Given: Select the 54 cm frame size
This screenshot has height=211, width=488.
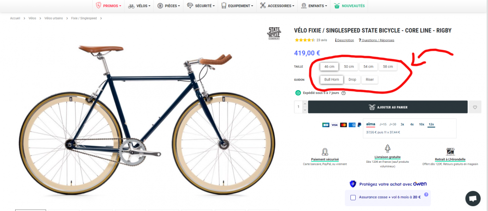Looking at the screenshot, I should [368, 67].
